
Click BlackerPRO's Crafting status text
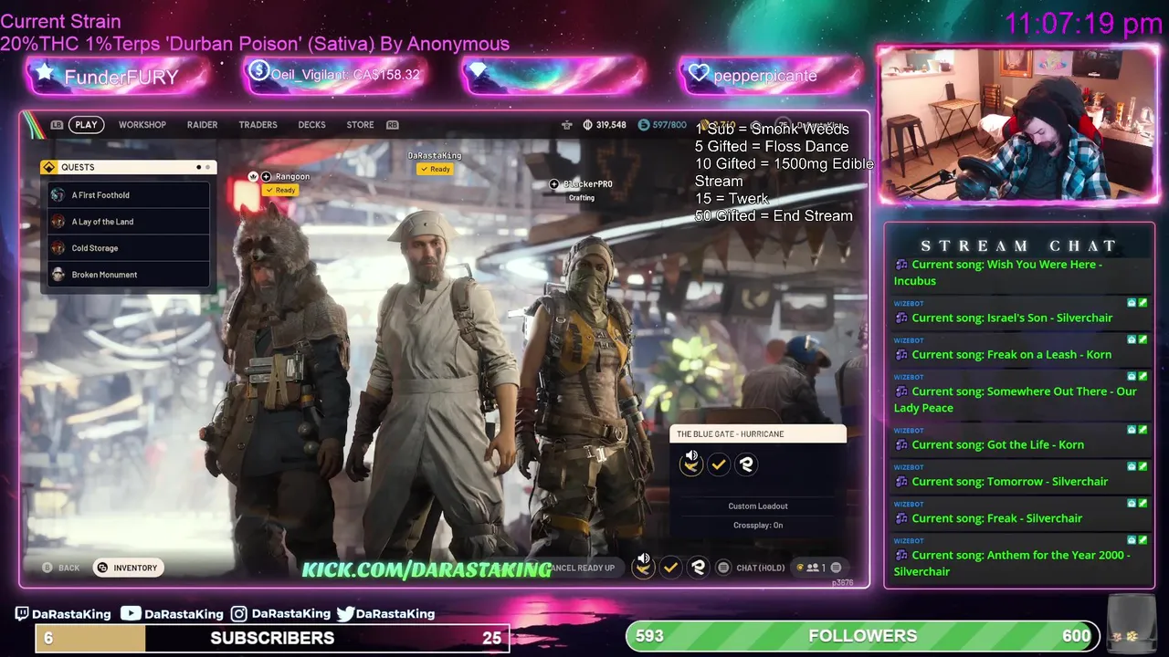click(x=582, y=198)
